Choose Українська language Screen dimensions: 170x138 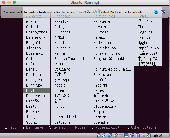pos(148,48)
